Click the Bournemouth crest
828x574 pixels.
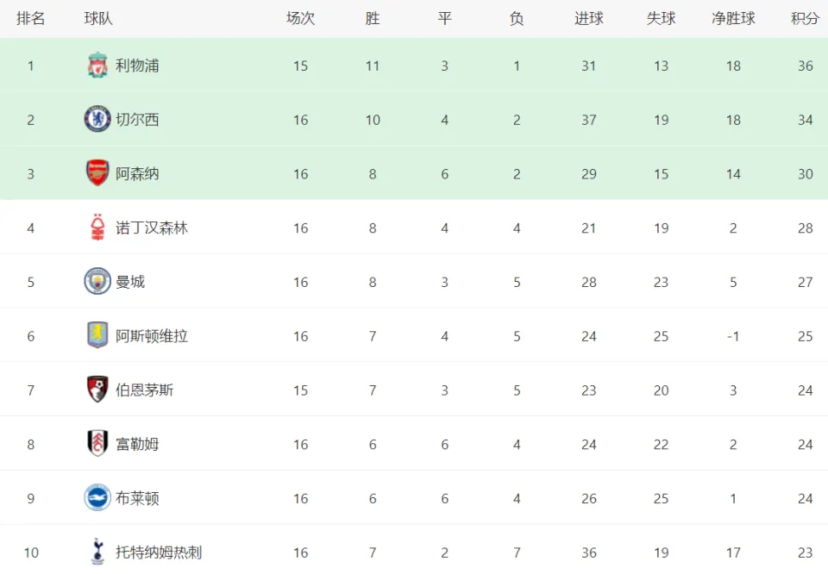pyautogui.click(x=97, y=390)
